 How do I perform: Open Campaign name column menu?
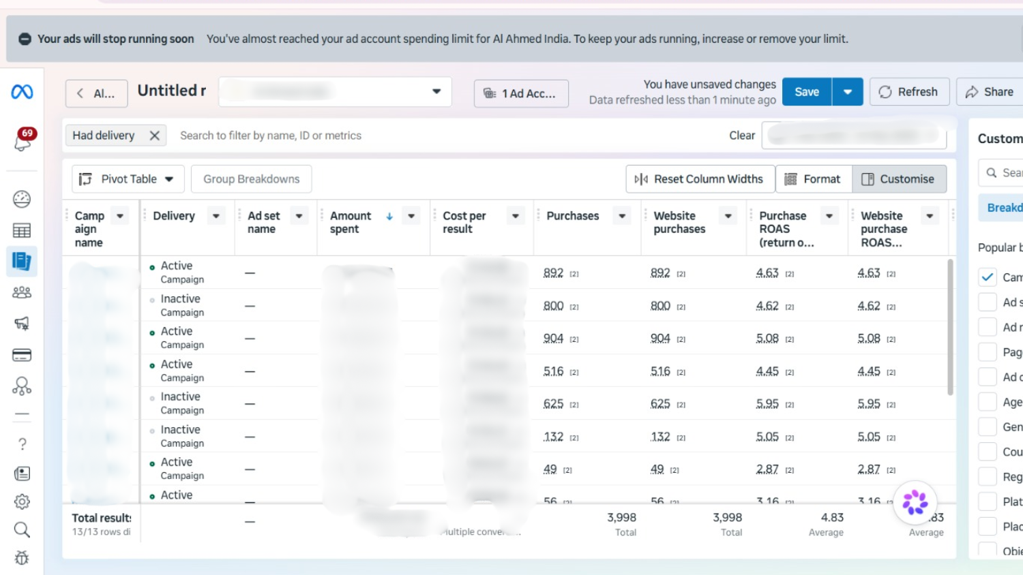[120, 216]
